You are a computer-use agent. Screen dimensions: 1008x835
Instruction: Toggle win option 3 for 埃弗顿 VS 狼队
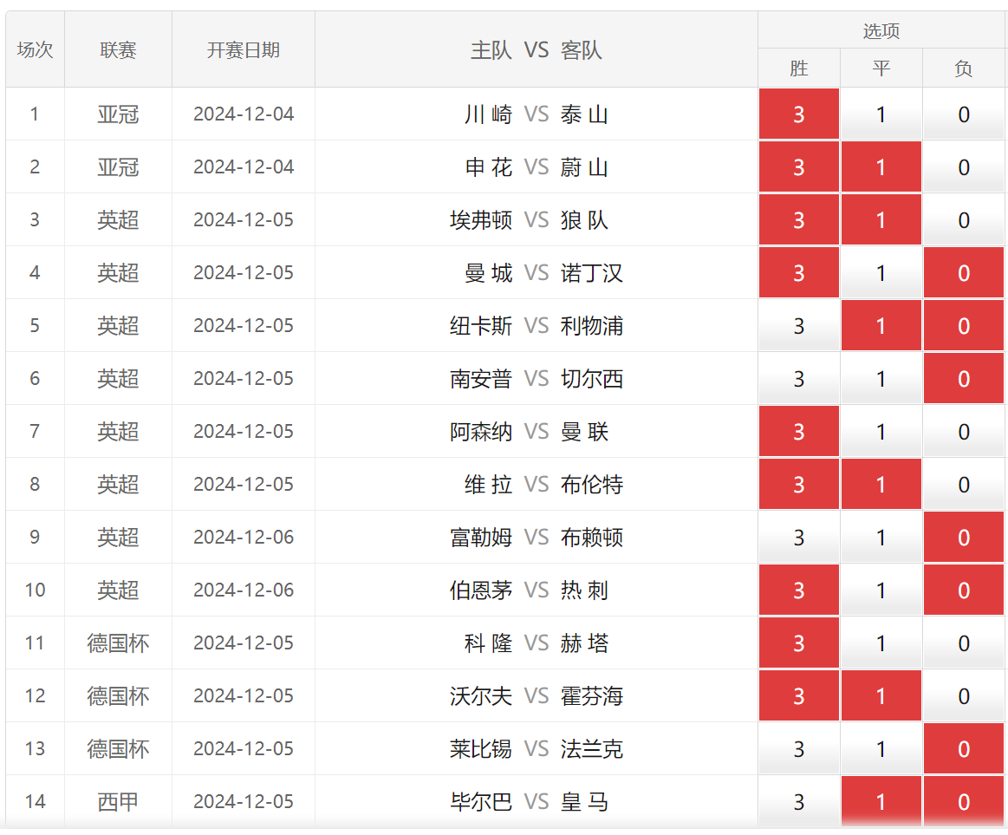pos(798,219)
